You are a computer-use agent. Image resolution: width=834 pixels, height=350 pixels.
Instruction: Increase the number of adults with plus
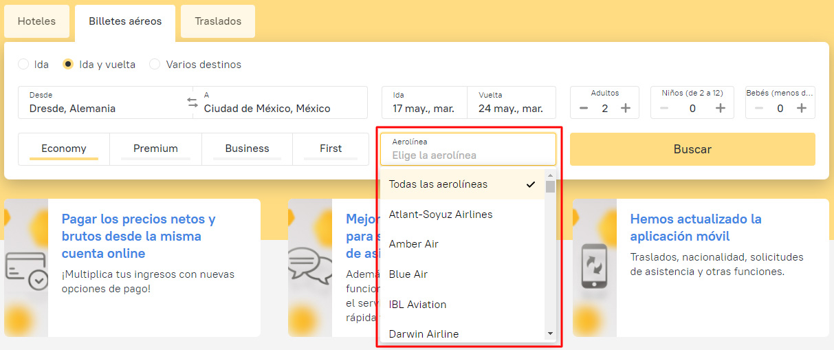click(626, 108)
